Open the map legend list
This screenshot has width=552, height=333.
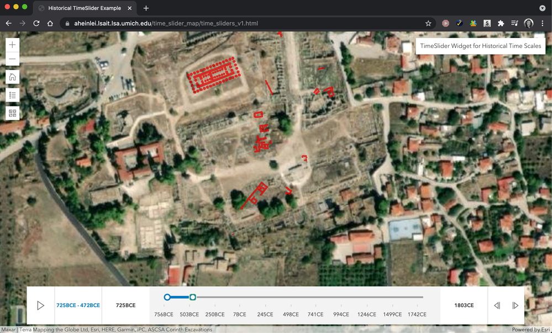(12, 96)
